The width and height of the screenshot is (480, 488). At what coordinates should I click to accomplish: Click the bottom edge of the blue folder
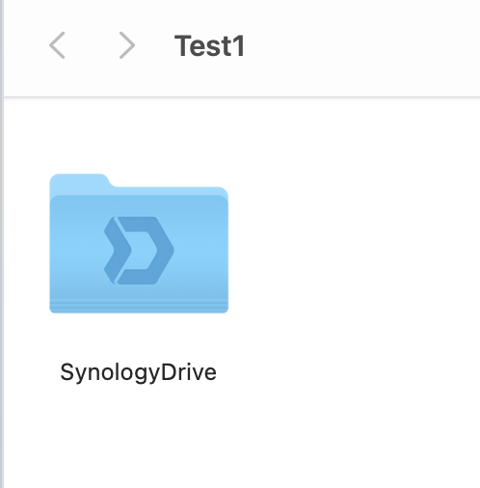pyautogui.click(x=139, y=310)
